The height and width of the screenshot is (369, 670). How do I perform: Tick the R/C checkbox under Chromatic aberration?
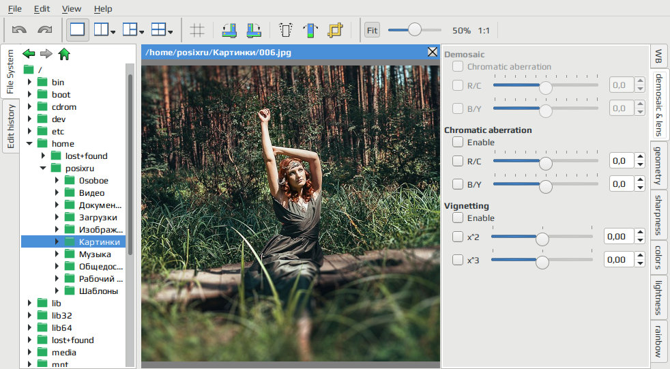pos(458,161)
